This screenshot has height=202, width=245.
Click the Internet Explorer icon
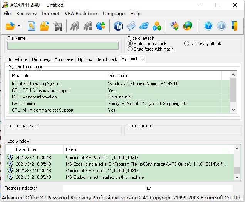pos(144,26)
